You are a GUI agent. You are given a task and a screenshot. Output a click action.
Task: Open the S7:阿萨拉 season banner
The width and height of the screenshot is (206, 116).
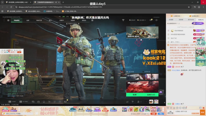(x=142, y=77)
